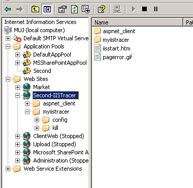Image resolution: width=193 pixels, height=188 pixels.
Task: Expand the Default SMTP Virtual Server node
Action: (8, 38)
